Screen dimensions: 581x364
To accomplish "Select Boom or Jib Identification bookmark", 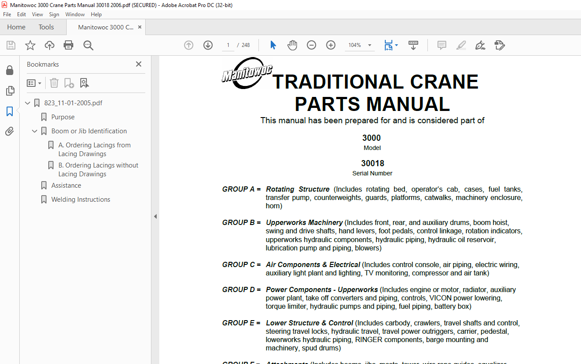I will pos(89,131).
